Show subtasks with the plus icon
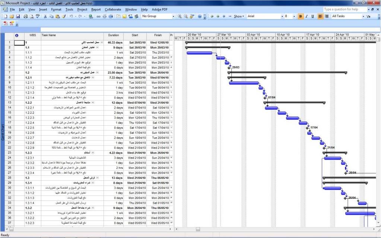The width and height of the screenshot is (381, 238). (x=224, y=16)
